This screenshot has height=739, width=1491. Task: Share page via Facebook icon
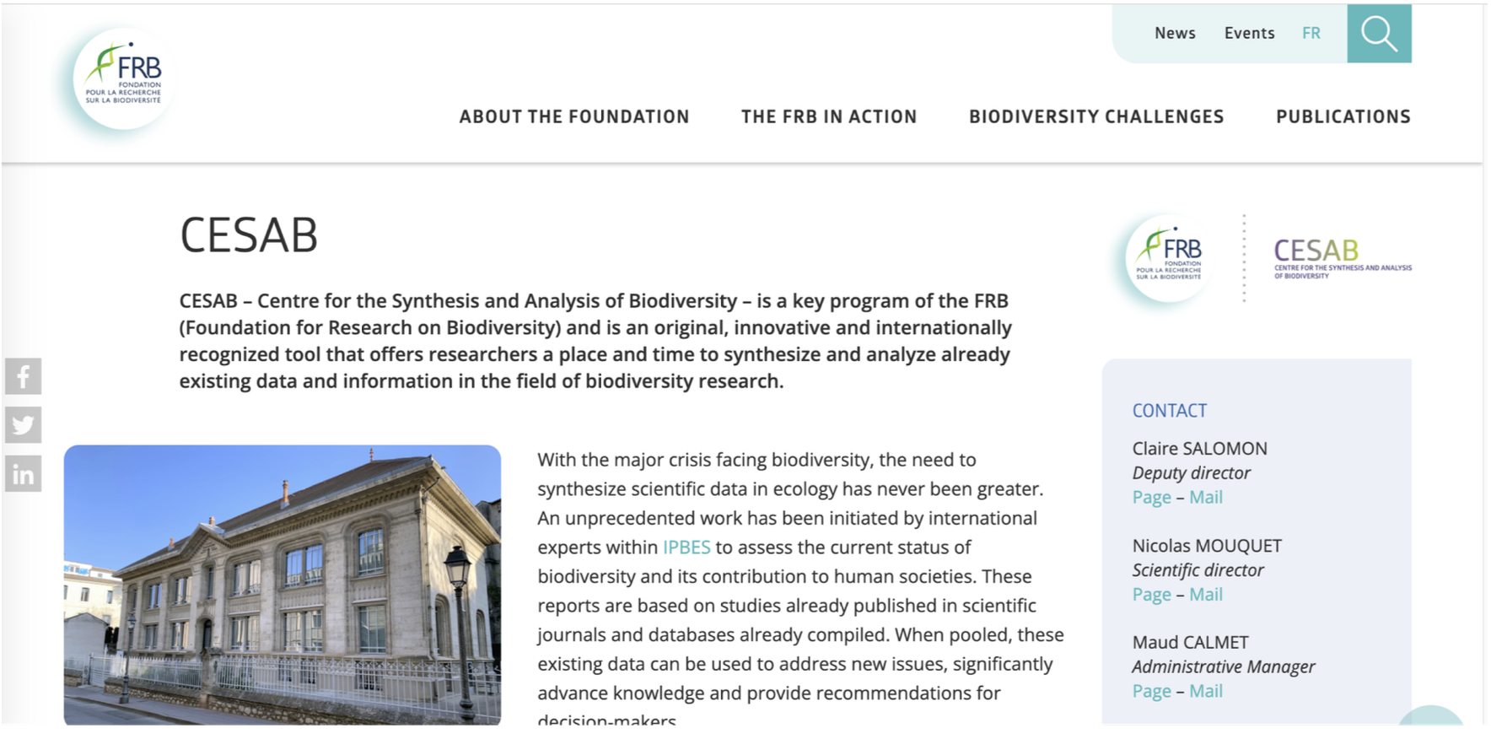pos(23,376)
